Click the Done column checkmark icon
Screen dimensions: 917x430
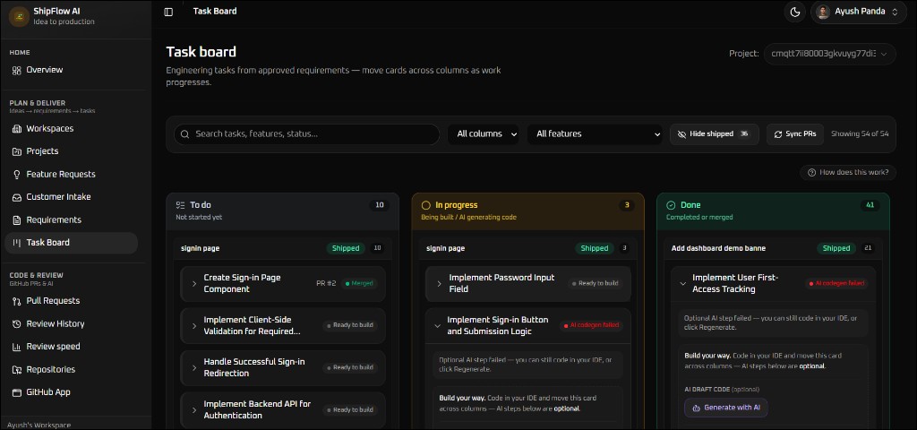click(671, 205)
